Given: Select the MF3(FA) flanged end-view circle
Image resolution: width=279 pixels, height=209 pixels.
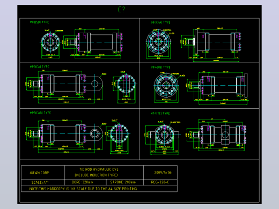Looking at the screenshot, I should (158, 42).
